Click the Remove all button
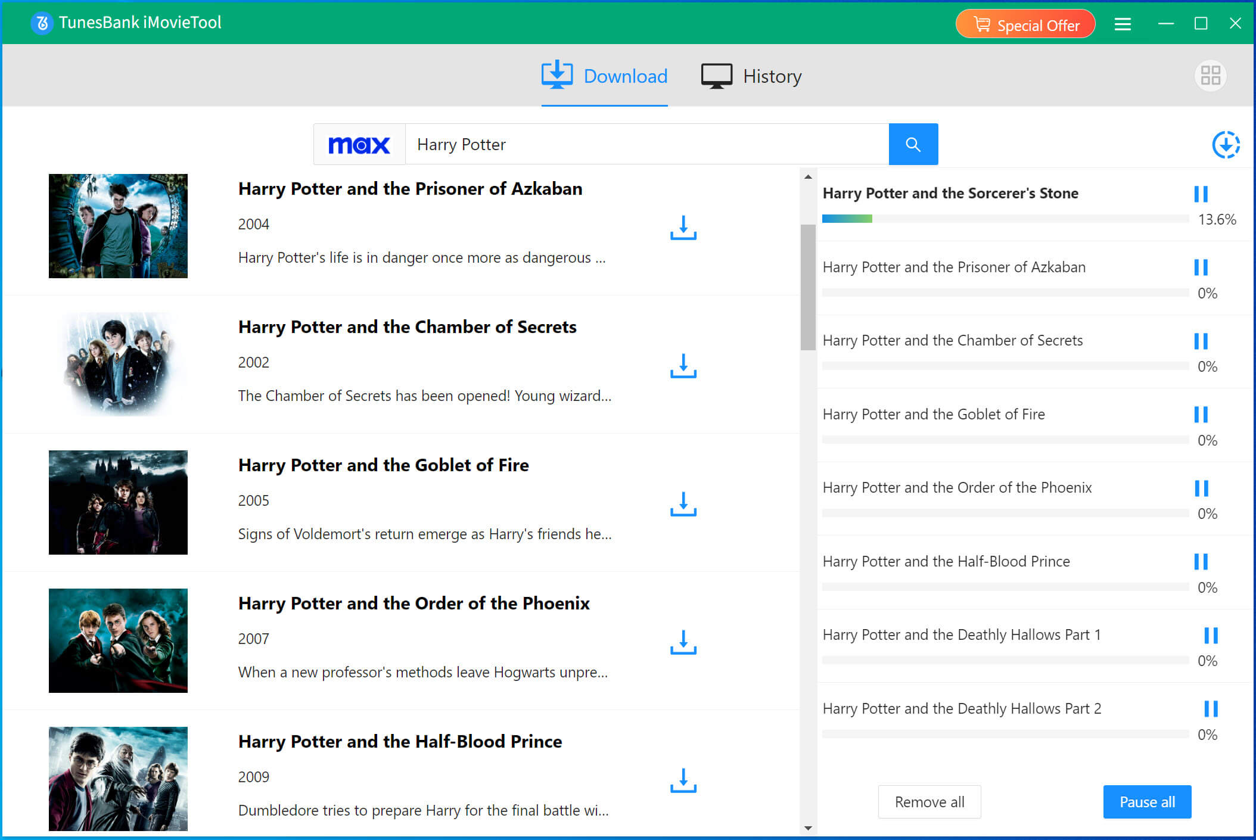Viewport: 1256px width, 840px height. pos(929,802)
